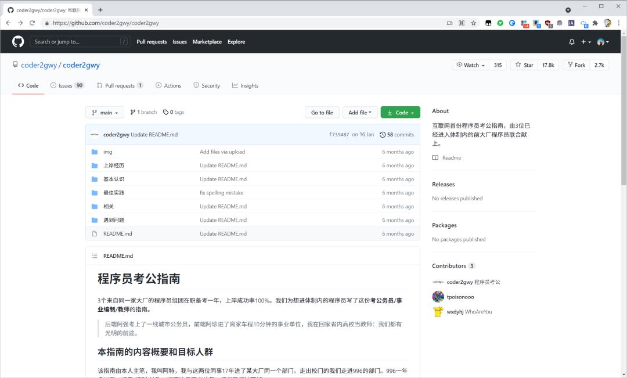Open the 'fix spelling mistake' commit message
The width and height of the screenshot is (627, 378).
pyautogui.click(x=222, y=193)
